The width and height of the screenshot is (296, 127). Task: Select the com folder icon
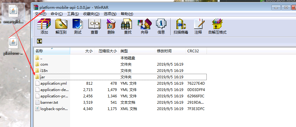[37, 64]
